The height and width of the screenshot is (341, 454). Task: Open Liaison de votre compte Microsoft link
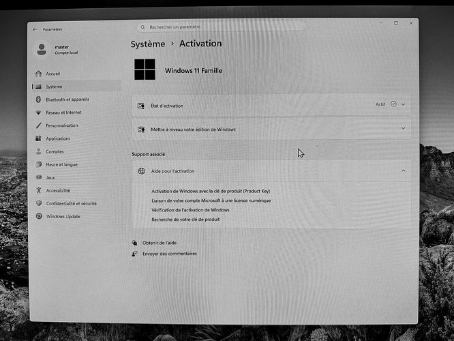pyautogui.click(x=211, y=201)
